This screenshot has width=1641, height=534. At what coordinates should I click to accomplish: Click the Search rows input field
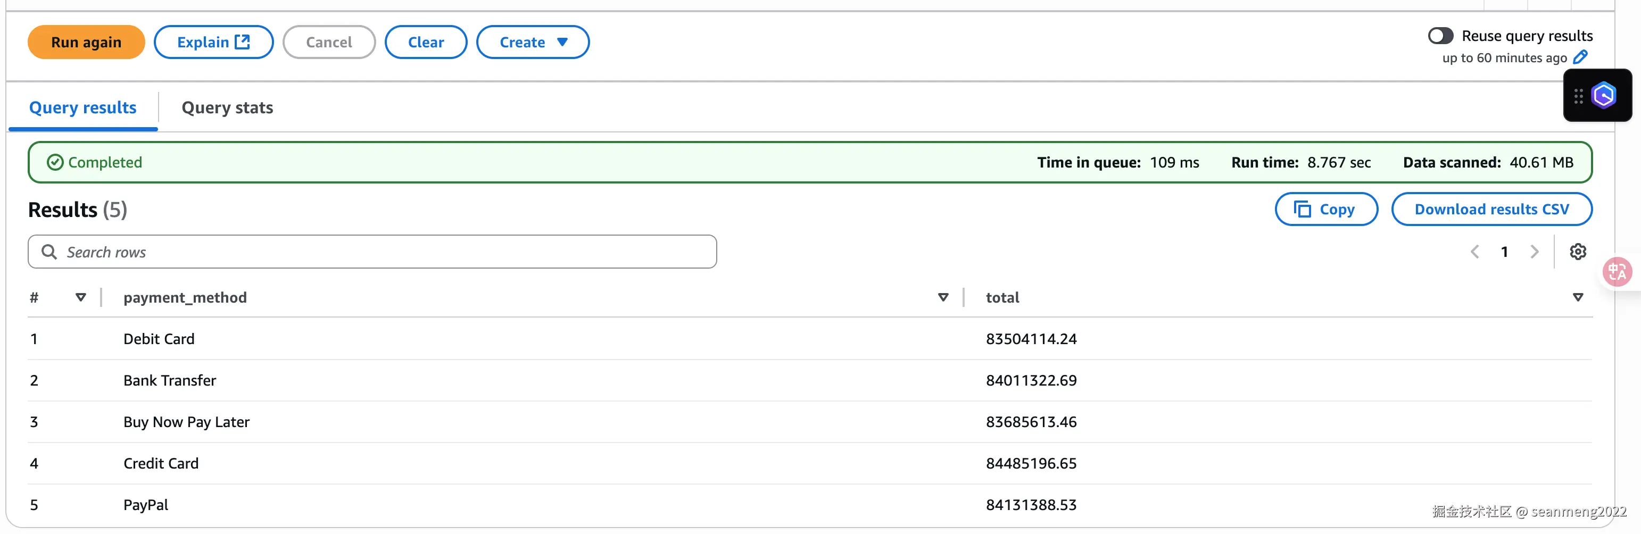372,252
